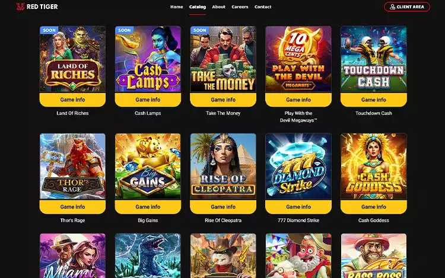This screenshot has height=278, width=445.
Task: Open the About page
Action: pos(218,7)
